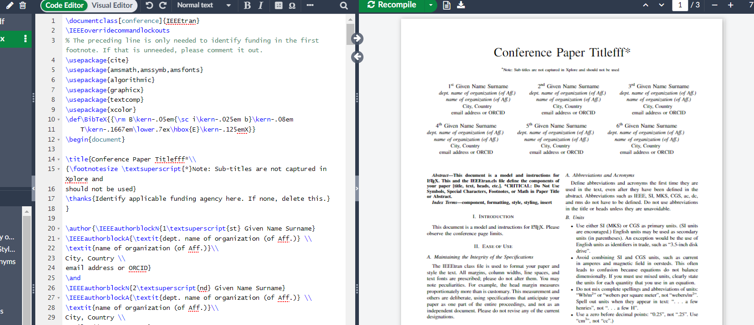Fold code at line 27
Viewport: 754px width, 325px height.
point(59,298)
